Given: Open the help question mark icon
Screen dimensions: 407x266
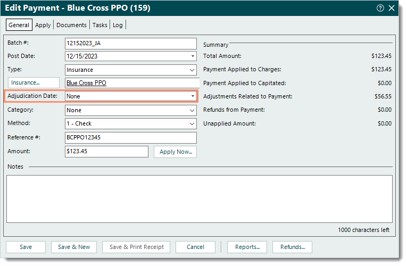Looking at the screenshot, I should tap(380, 8).
